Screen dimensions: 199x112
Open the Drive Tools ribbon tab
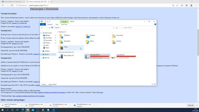click(x=64, y=24)
